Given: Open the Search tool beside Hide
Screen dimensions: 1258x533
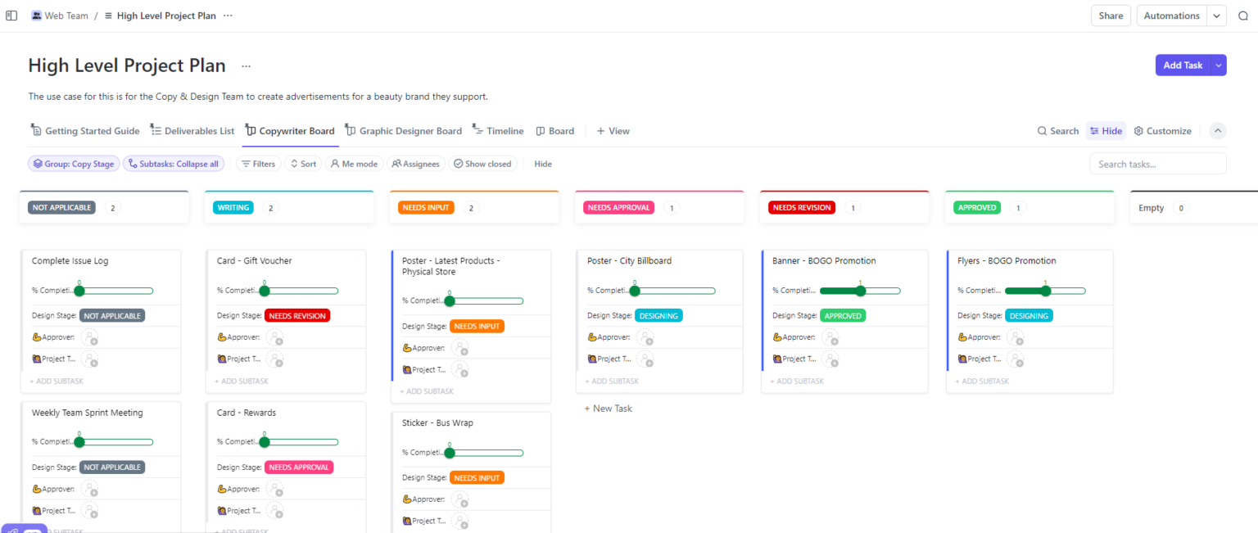Looking at the screenshot, I should [x=1057, y=130].
